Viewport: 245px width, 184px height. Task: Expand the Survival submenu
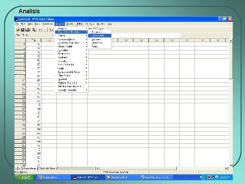pyautogui.click(x=71, y=79)
